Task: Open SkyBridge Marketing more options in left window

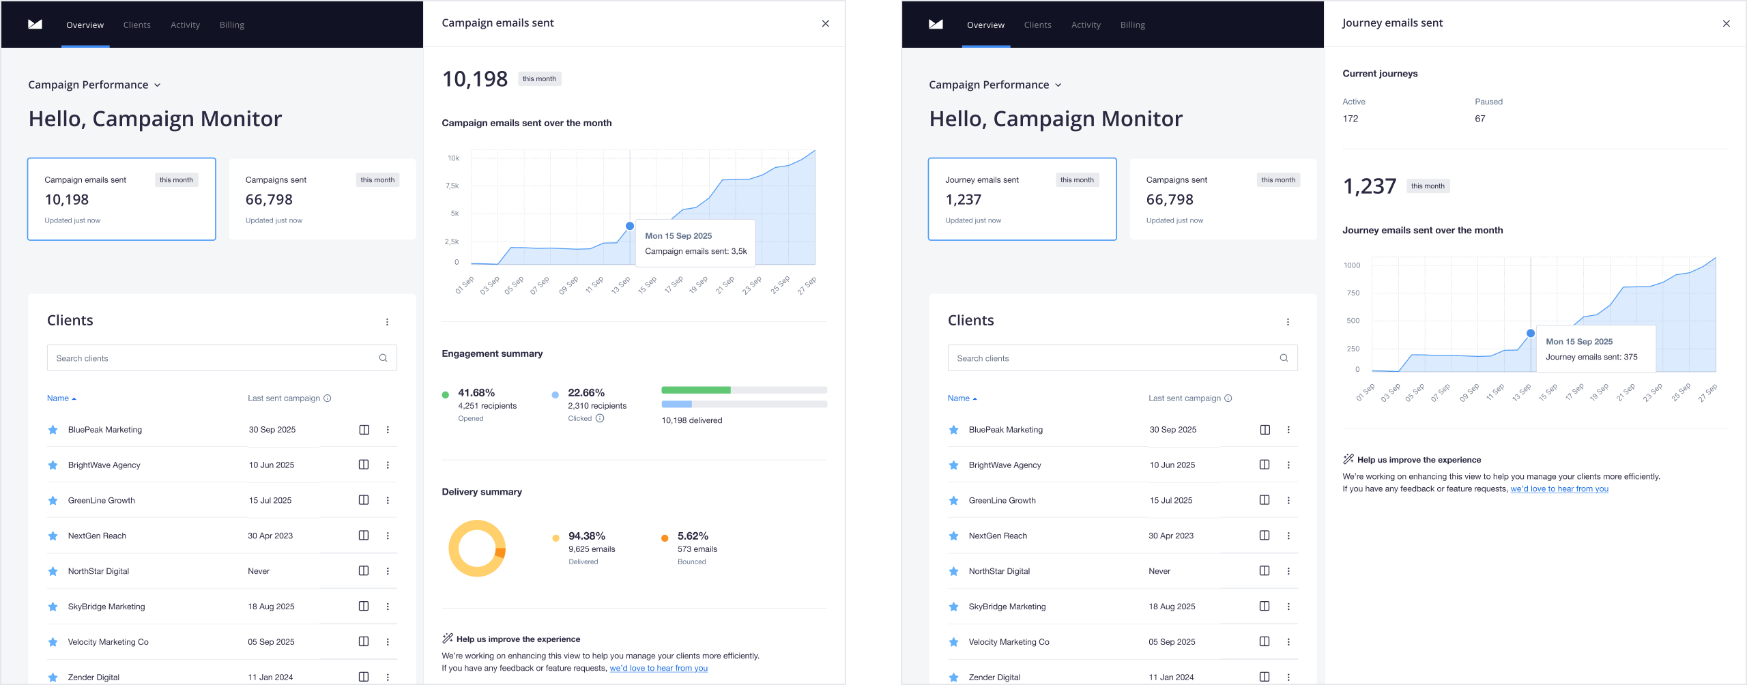Action: click(x=388, y=607)
